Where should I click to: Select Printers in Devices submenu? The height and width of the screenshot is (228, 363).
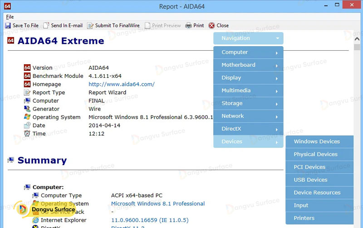coord(319,218)
